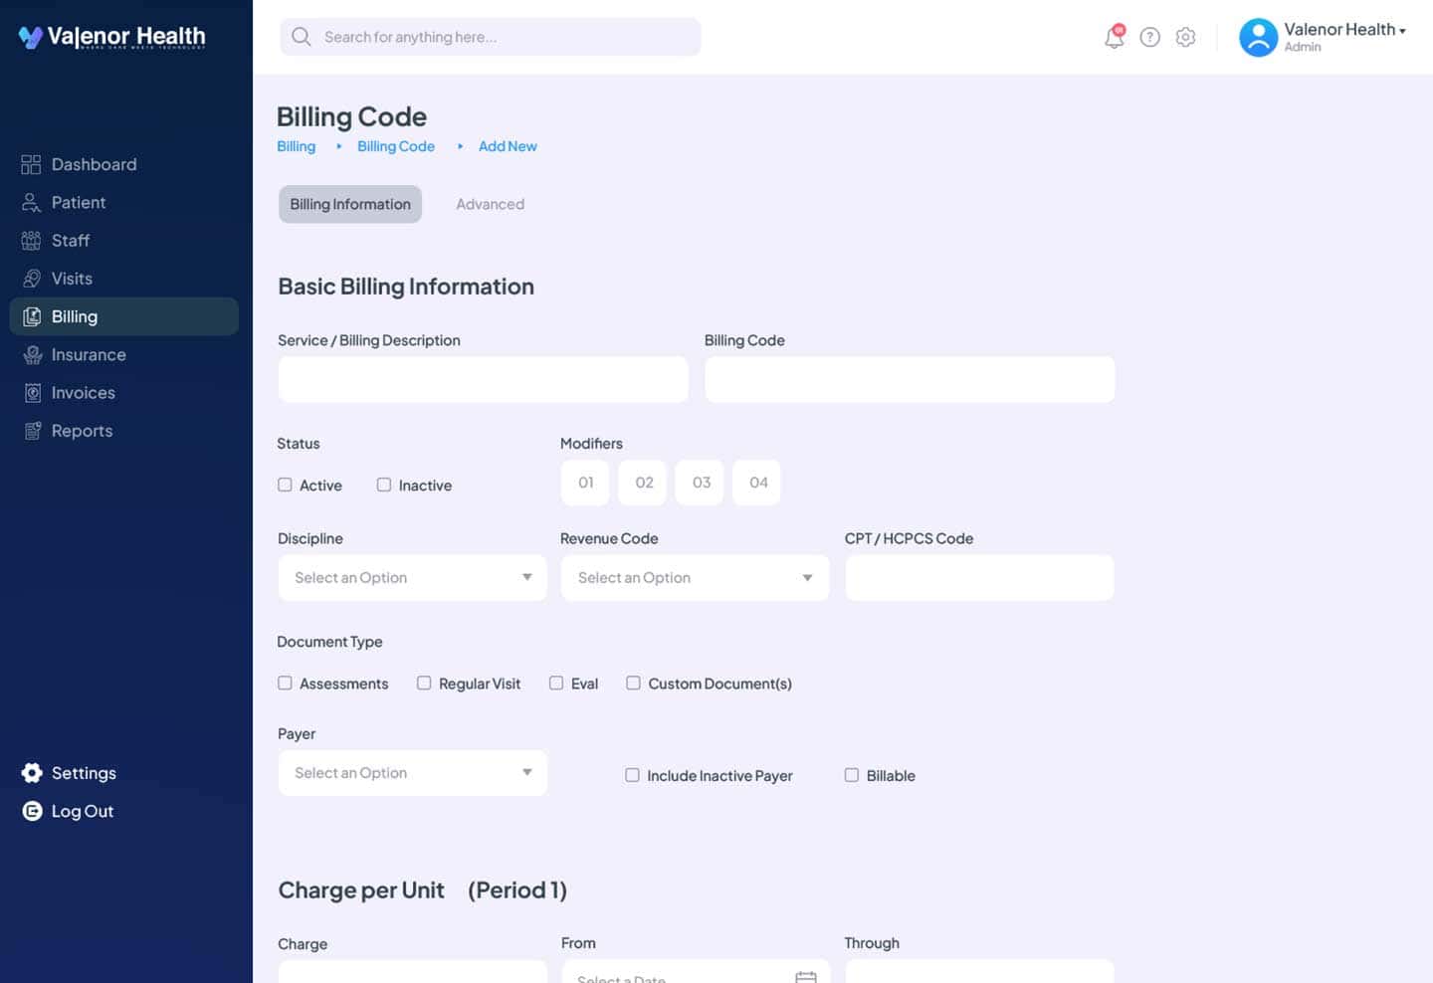Open Settings in sidebar
The width and height of the screenshot is (1433, 983).
[x=84, y=773]
